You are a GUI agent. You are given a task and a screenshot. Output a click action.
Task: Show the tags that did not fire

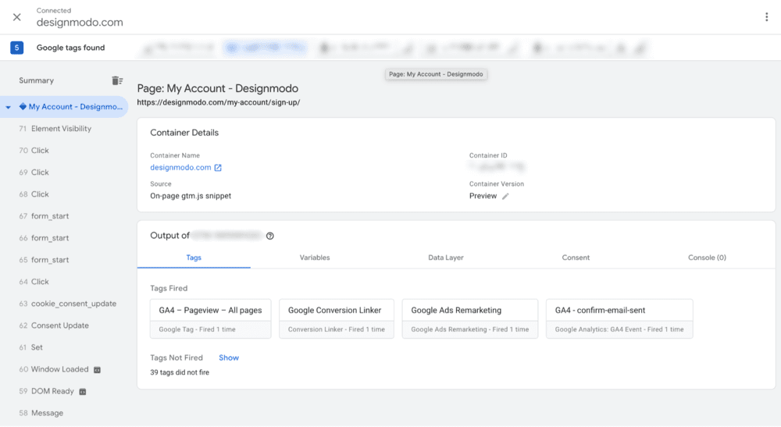tap(229, 358)
